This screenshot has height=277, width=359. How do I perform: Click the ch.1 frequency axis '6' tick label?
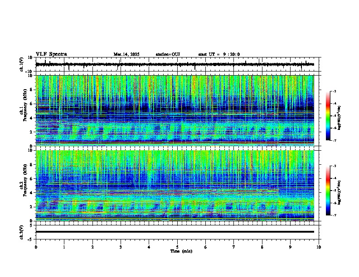tap(32, 104)
